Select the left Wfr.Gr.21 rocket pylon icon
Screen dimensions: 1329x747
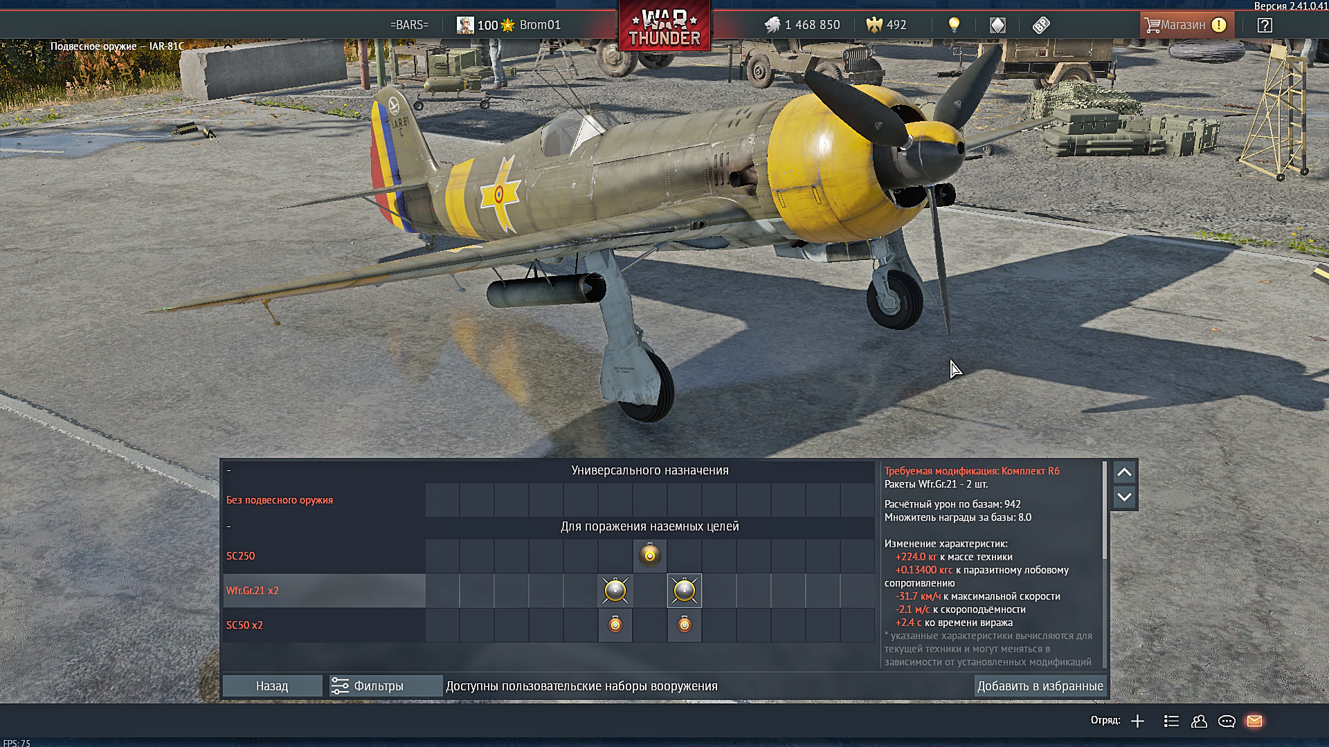click(x=615, y=591)
